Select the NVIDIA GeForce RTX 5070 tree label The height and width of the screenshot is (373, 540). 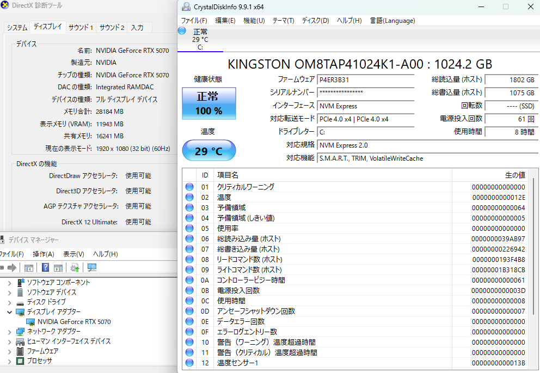point(74,322)
